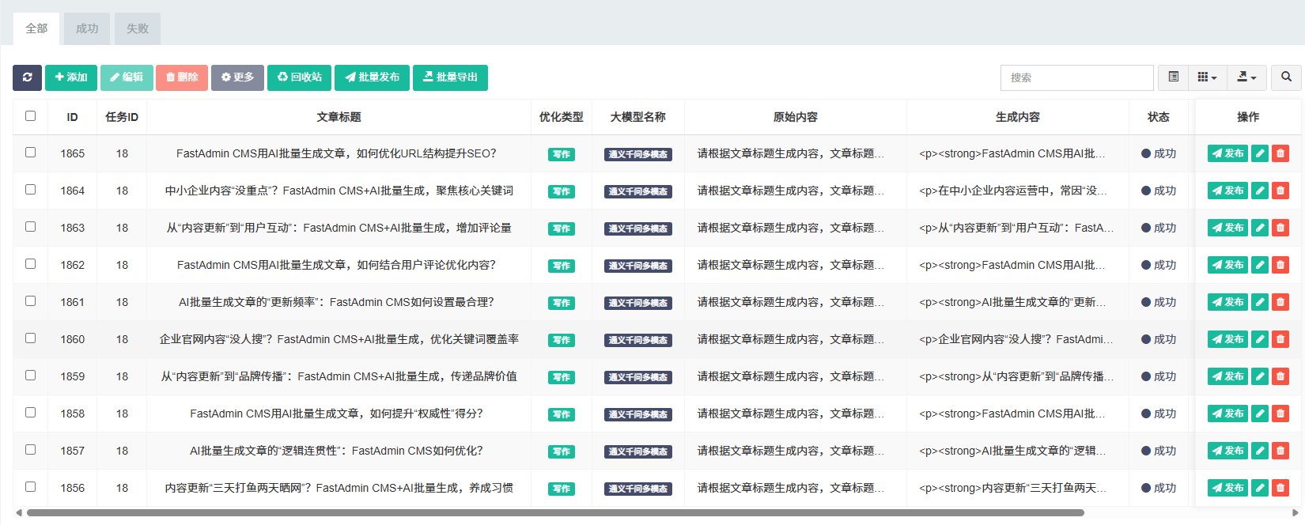Delete row 1856 with trash icon
Image resolution: width=1305 pixels, height=525 pixels.
(1280, 488)
